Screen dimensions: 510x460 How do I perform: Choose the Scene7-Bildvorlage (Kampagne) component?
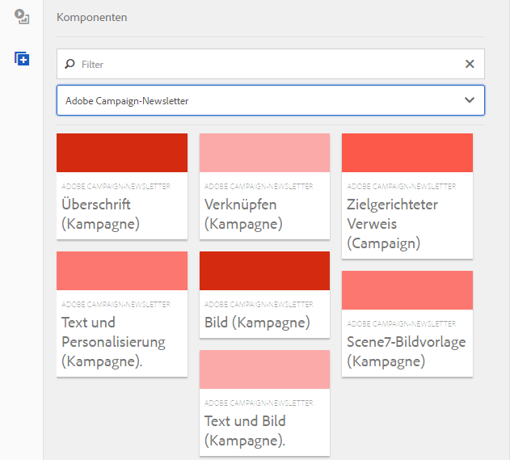[x=407, y=351]
